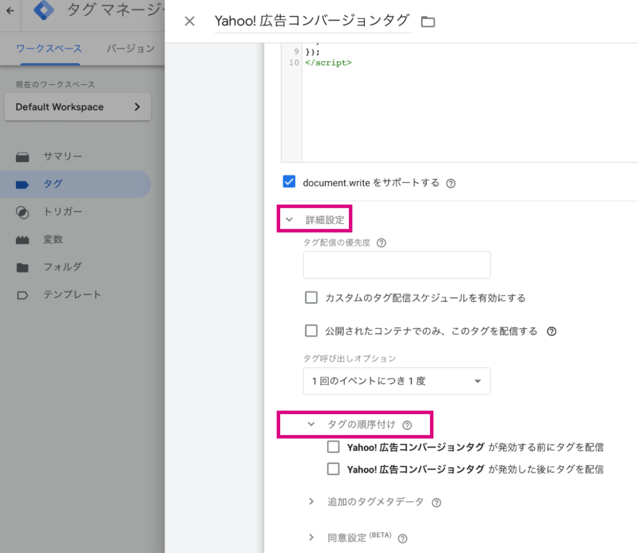Click the フォルダ sidebar icon

[22, 267]
